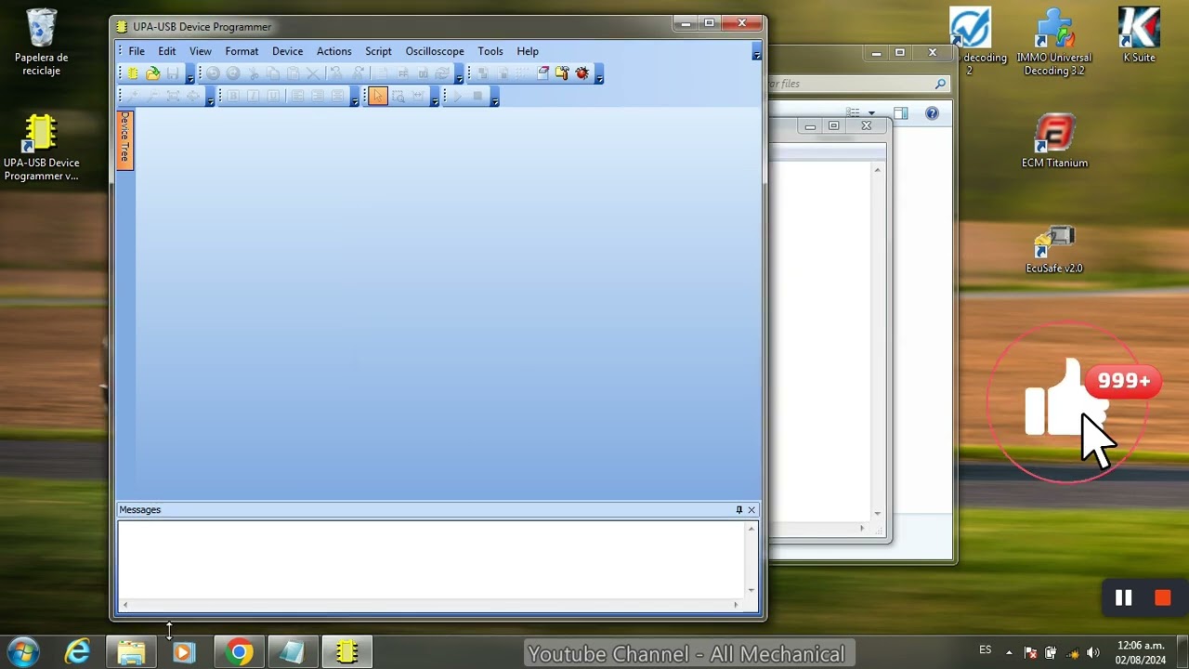
Task: Click the align left icon
Action: coord(297,96)
